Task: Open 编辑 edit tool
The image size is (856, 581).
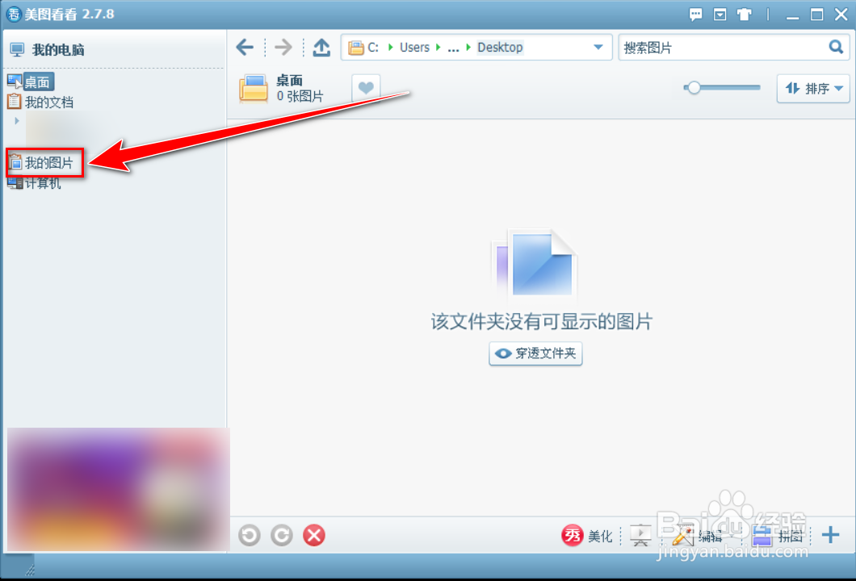Action: click(697, 537)
